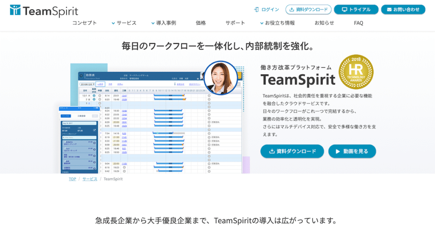Click the login door icon
This screenshot has width=435, height=228.
click(257, 9)
